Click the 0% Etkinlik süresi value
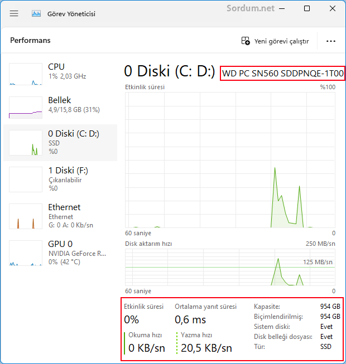346x364 pixels. tap(131, 319)
